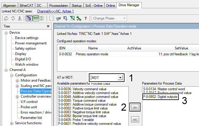This screenshot has width=199, height=126.
Task: Collapse the Device tree node
Action: [6, 33]
